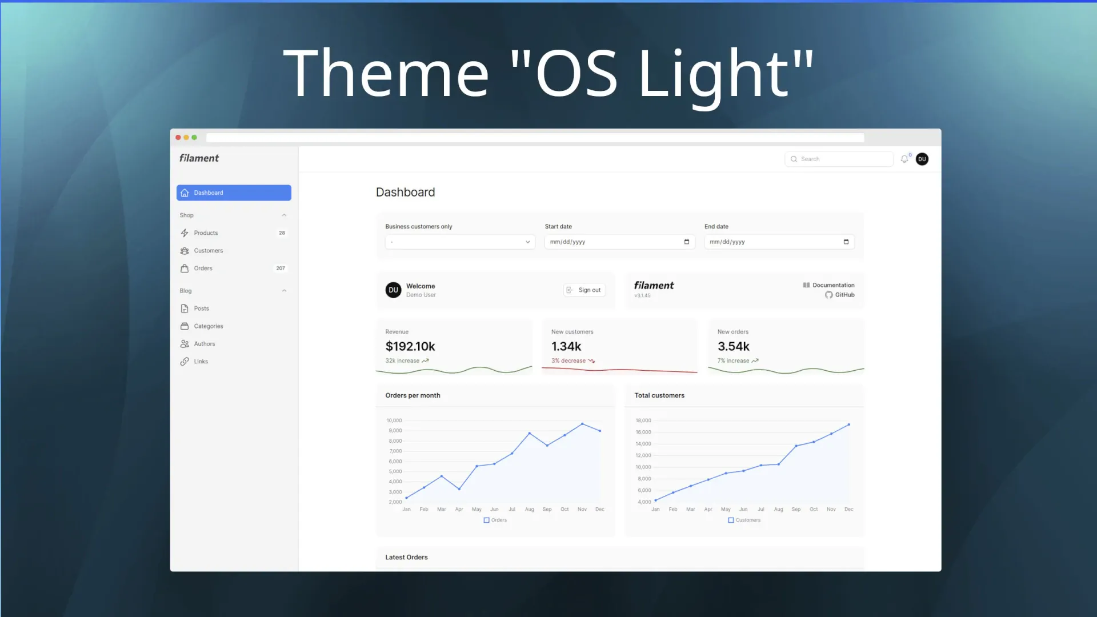1097x617 pixels.
Task: Click the Sign out button
Action: click(x=584, y=290)
